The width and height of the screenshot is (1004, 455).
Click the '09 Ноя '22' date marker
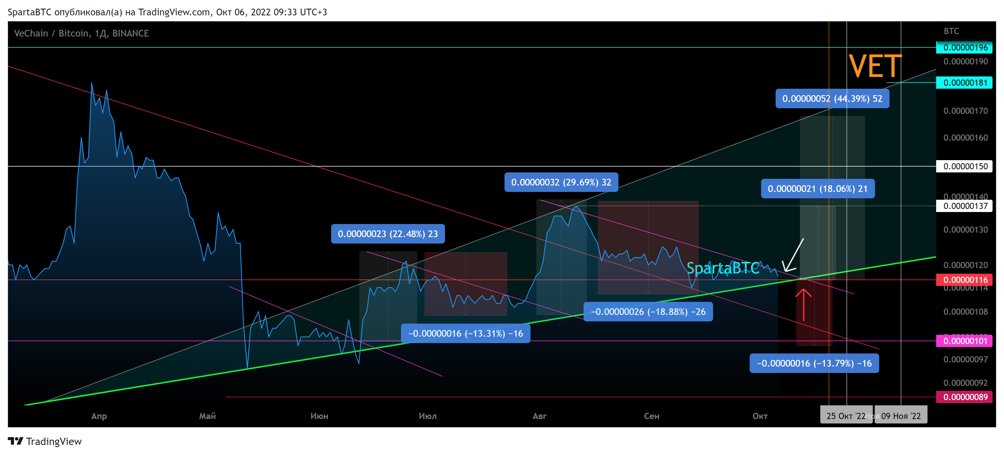click(901, 415)
